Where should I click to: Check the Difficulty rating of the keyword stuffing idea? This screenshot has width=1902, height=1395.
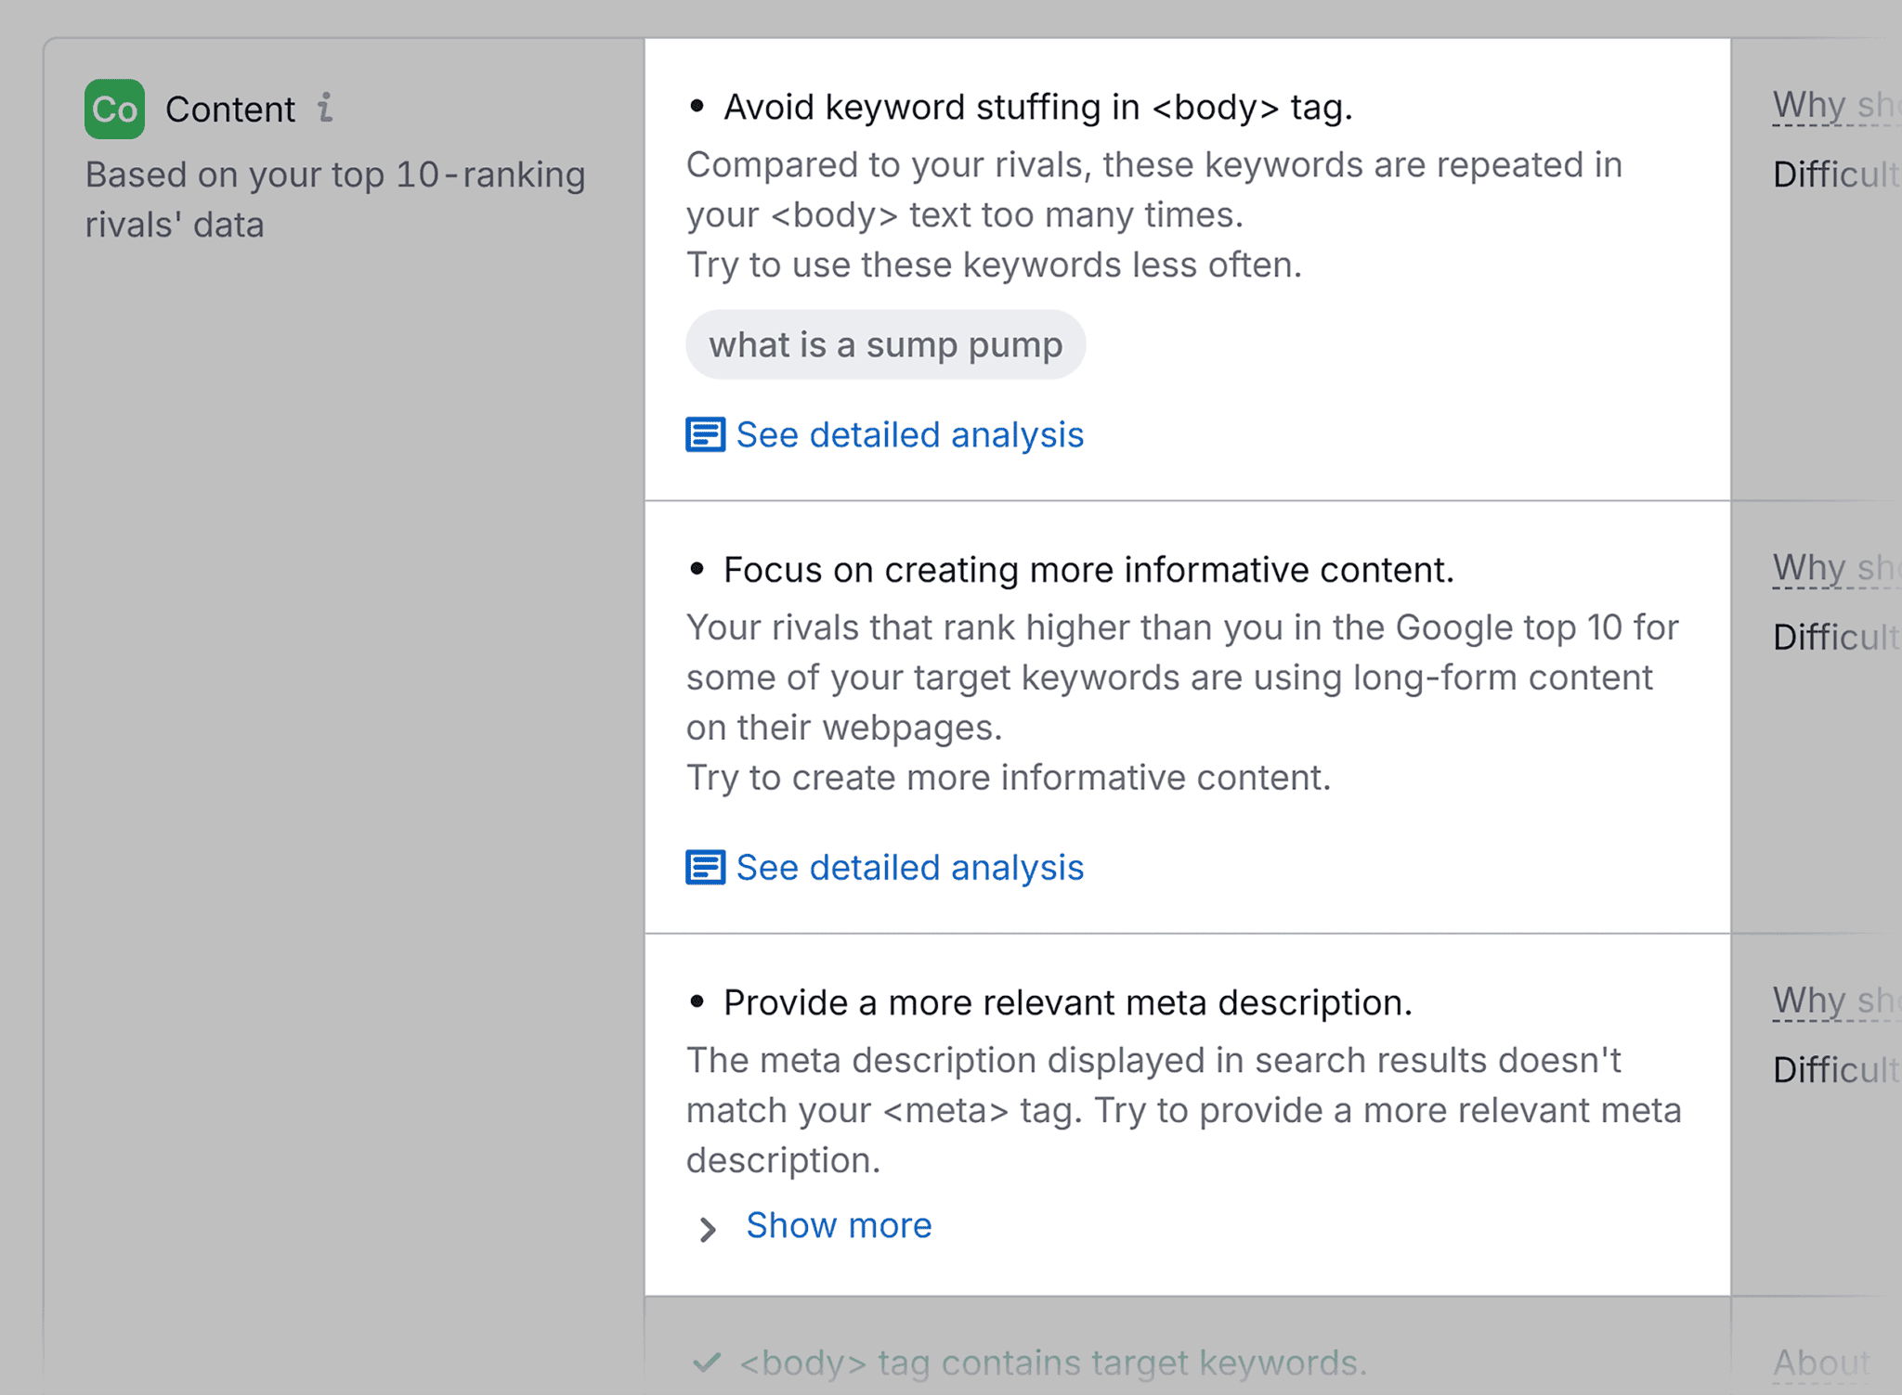pos(1834,175)
